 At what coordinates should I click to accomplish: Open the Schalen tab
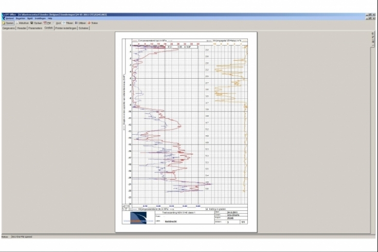click(84, 28)
